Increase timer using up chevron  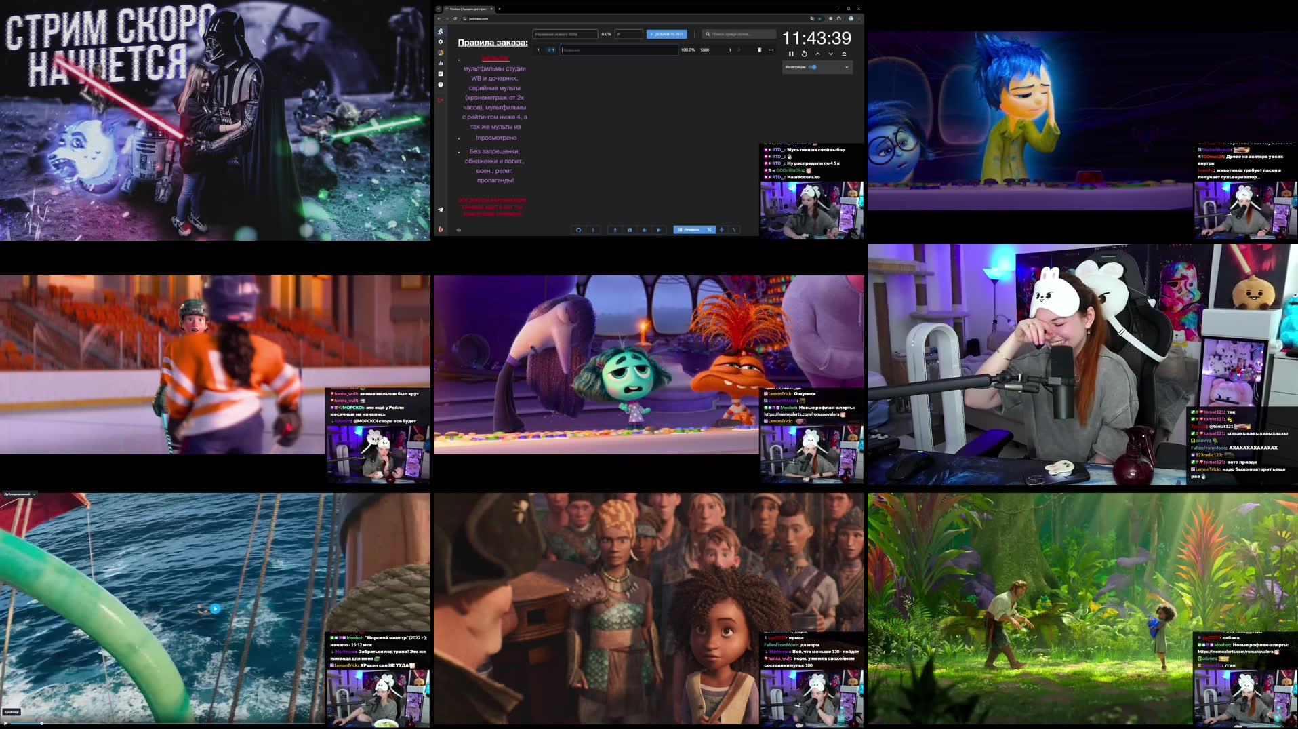pos(817,54)
